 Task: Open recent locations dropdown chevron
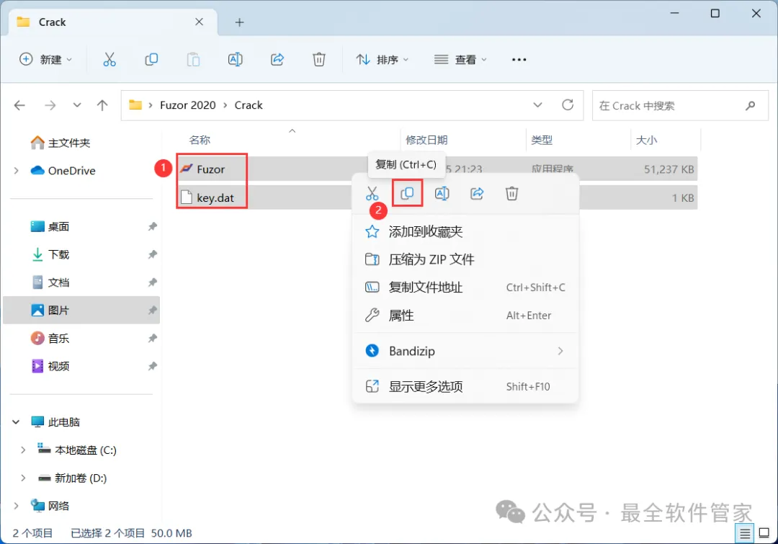pyautogui.click(x=77, y=105)
